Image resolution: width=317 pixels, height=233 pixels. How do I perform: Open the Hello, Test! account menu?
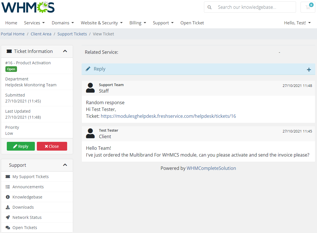point(297,23)
